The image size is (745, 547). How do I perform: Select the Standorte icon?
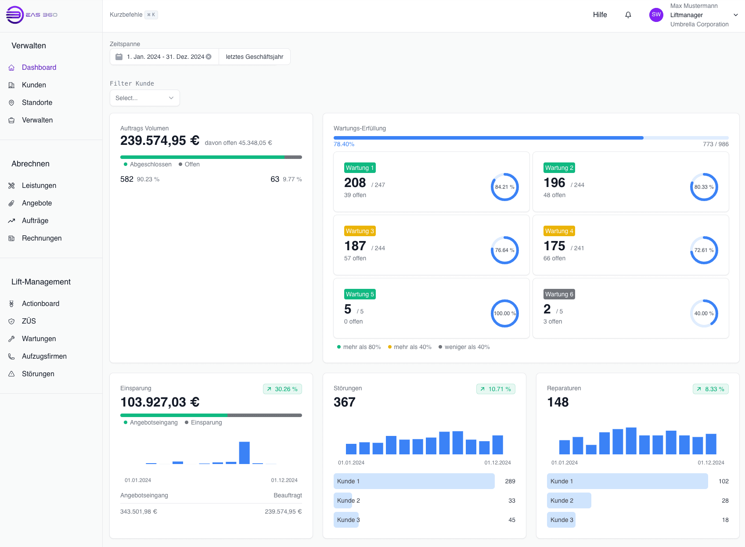click(11, 102)
